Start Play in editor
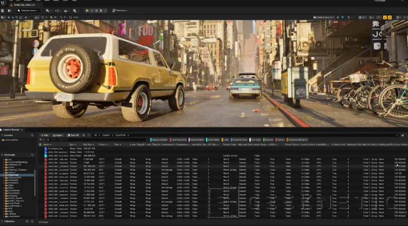This screenshot has height=226, width=408. click(87, 11)
